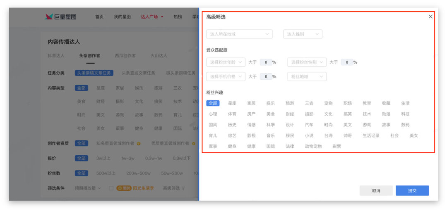Select 全部 in the 内容类型 row
This screenshot has height=211, width=447.
[x=82, y=88]
